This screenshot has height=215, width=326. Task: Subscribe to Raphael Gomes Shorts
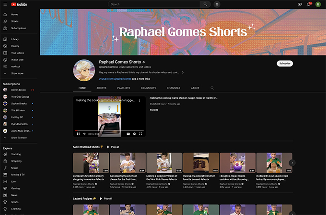point(285,64)
